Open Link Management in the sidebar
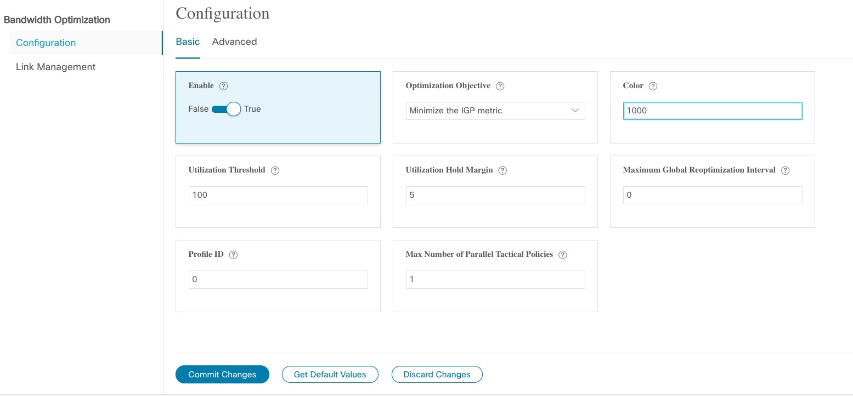The image size is (853, 396). click(x=55, y=66)
